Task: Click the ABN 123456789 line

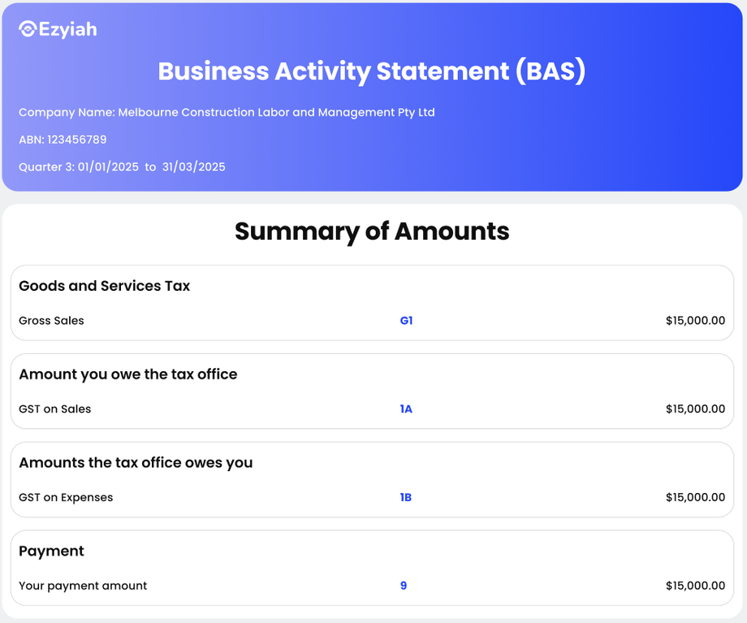Action: tap(63, 140)
